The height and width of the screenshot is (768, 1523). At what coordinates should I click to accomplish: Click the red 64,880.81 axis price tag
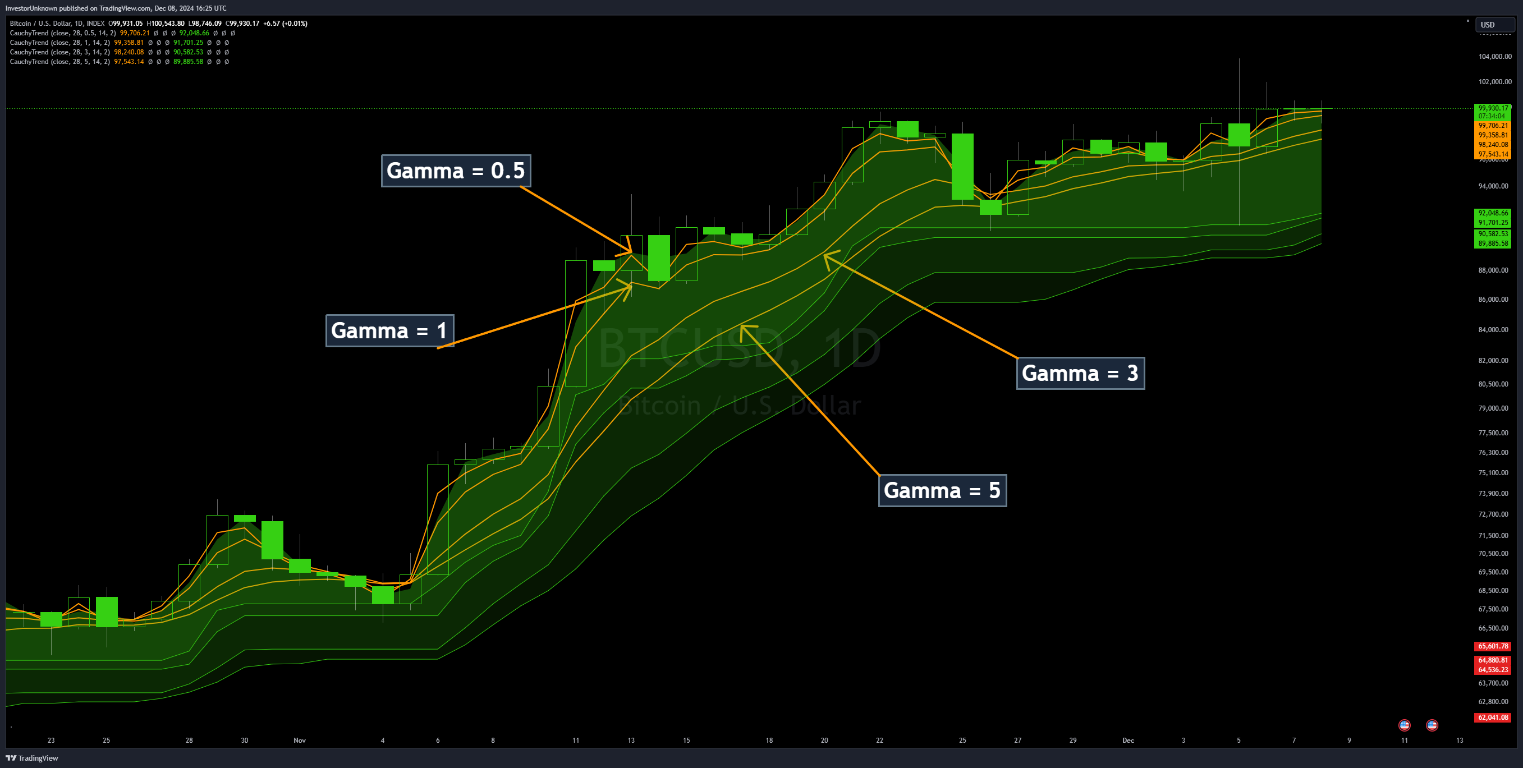click(1493, 660)
